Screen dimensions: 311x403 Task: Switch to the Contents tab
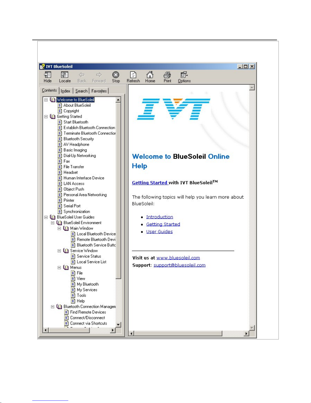49,91
